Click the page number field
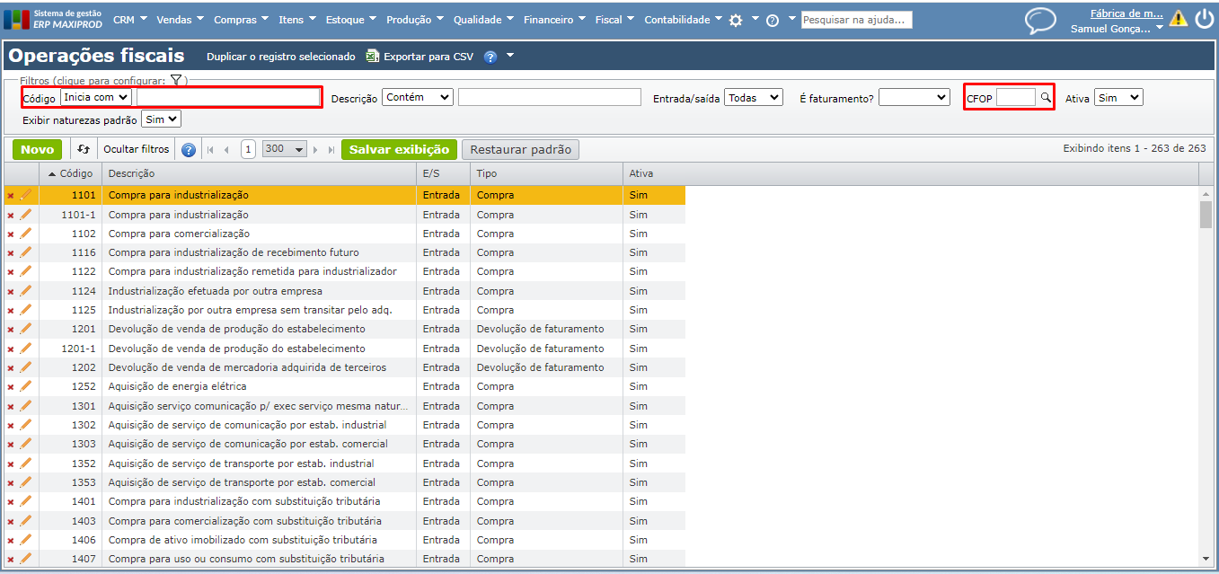Screen dimensions: 1219x574 click(x=248, y=150)
